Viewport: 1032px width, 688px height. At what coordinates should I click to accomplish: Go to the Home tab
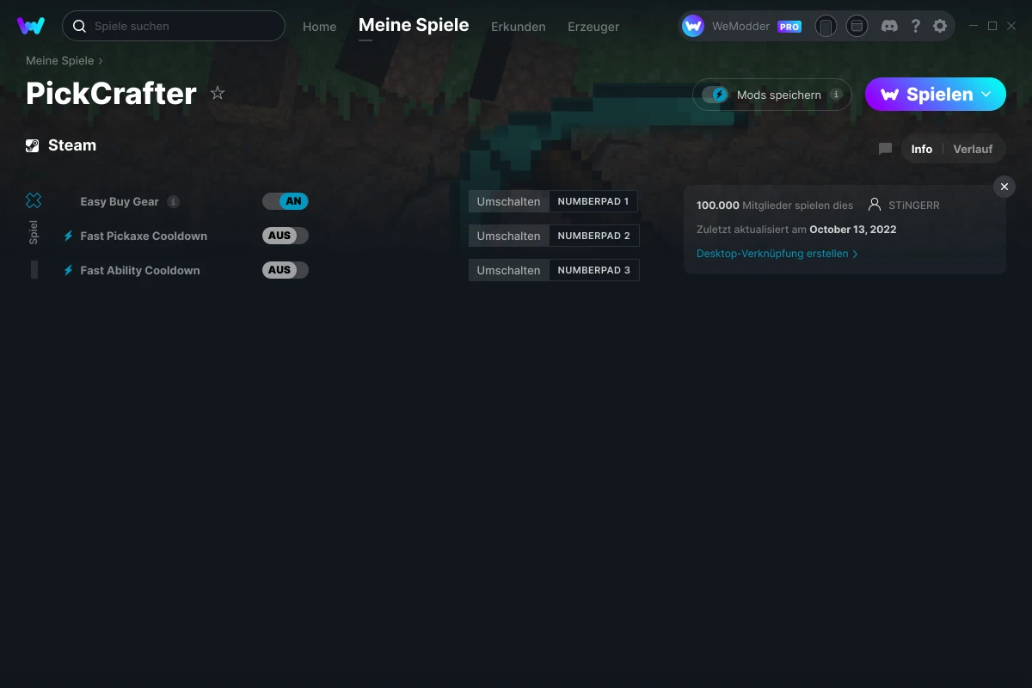coord(320,27)
